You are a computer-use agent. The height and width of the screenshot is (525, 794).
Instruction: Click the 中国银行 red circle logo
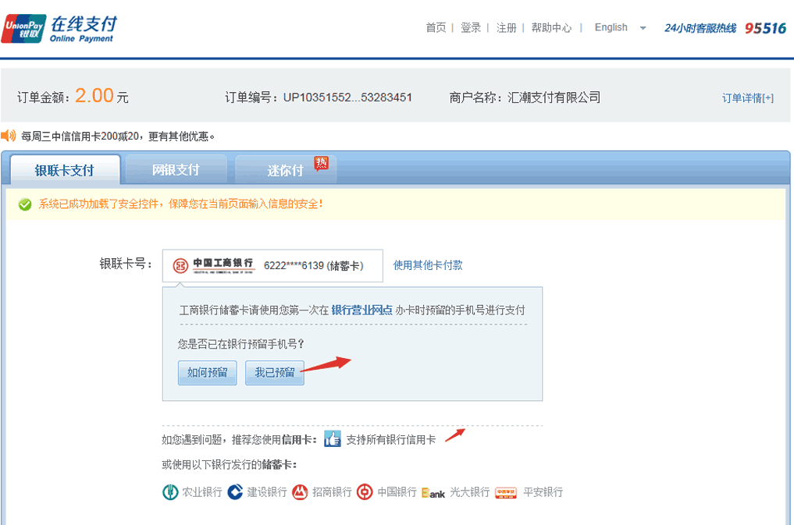[365, 491]
